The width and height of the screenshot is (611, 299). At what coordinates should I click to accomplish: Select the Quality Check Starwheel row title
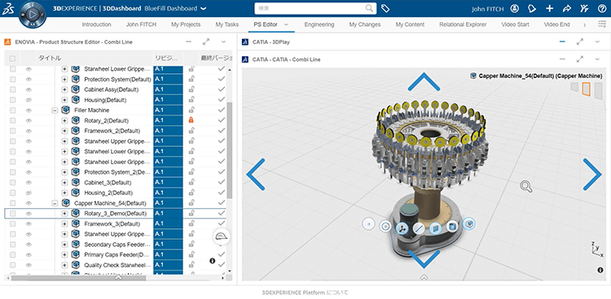click(x=117, y=265)
